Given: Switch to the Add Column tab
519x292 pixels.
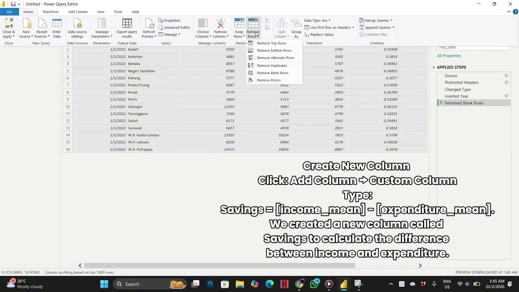Looking at the screenshot, I should coord(78,12).
